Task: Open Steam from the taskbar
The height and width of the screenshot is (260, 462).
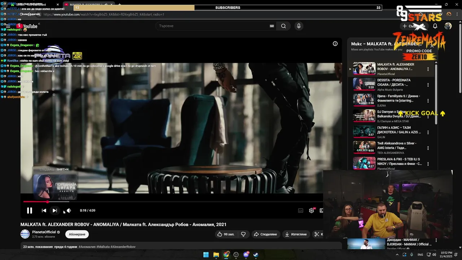Action: (256, 255)
